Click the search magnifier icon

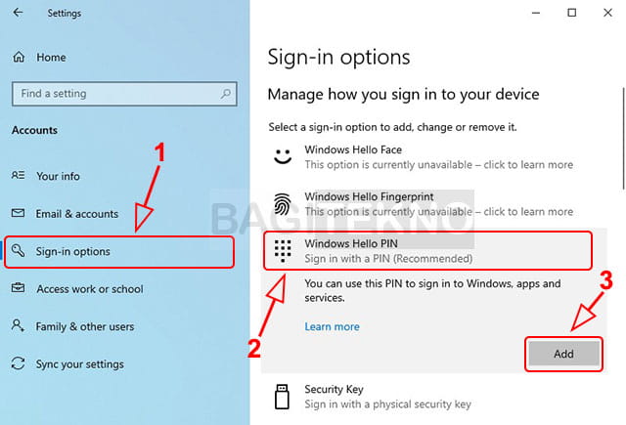[x=226, y=94]
